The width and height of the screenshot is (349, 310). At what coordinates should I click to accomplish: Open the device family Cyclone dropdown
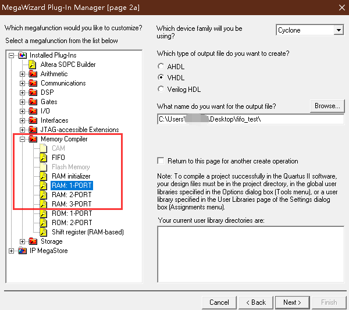click(x=339, y=30)
